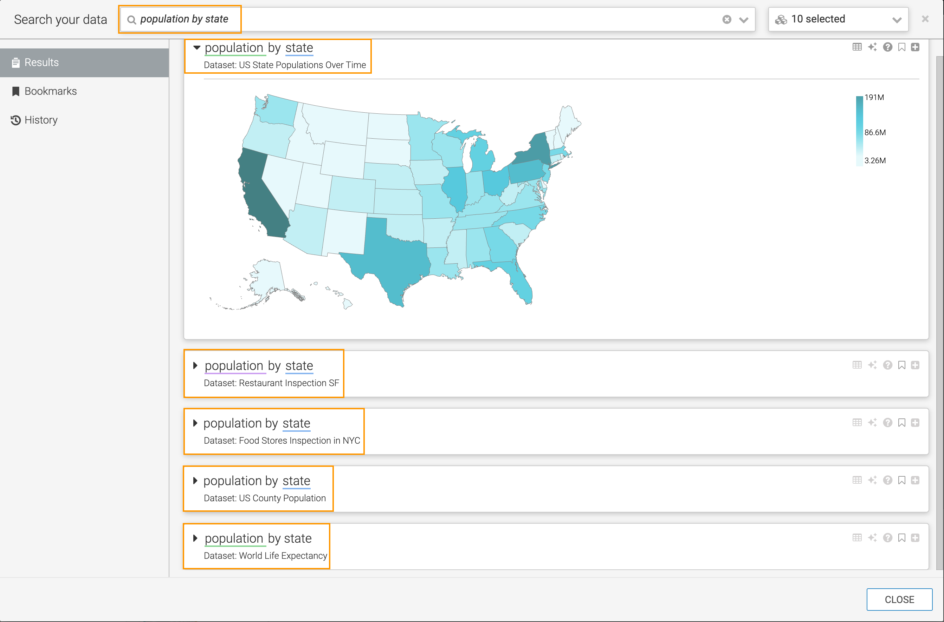Click the CLOSE button
Viewport: 944px width, 622px height.
click(x=899, y=599)
